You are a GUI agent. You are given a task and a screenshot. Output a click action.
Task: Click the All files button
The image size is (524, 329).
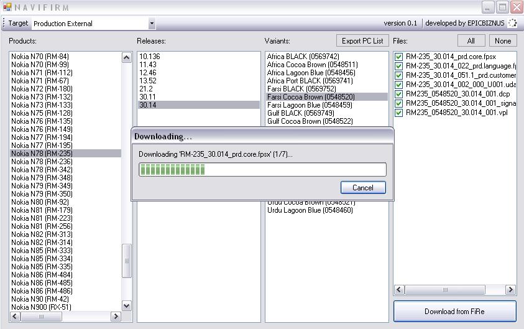tap(471, 41)
